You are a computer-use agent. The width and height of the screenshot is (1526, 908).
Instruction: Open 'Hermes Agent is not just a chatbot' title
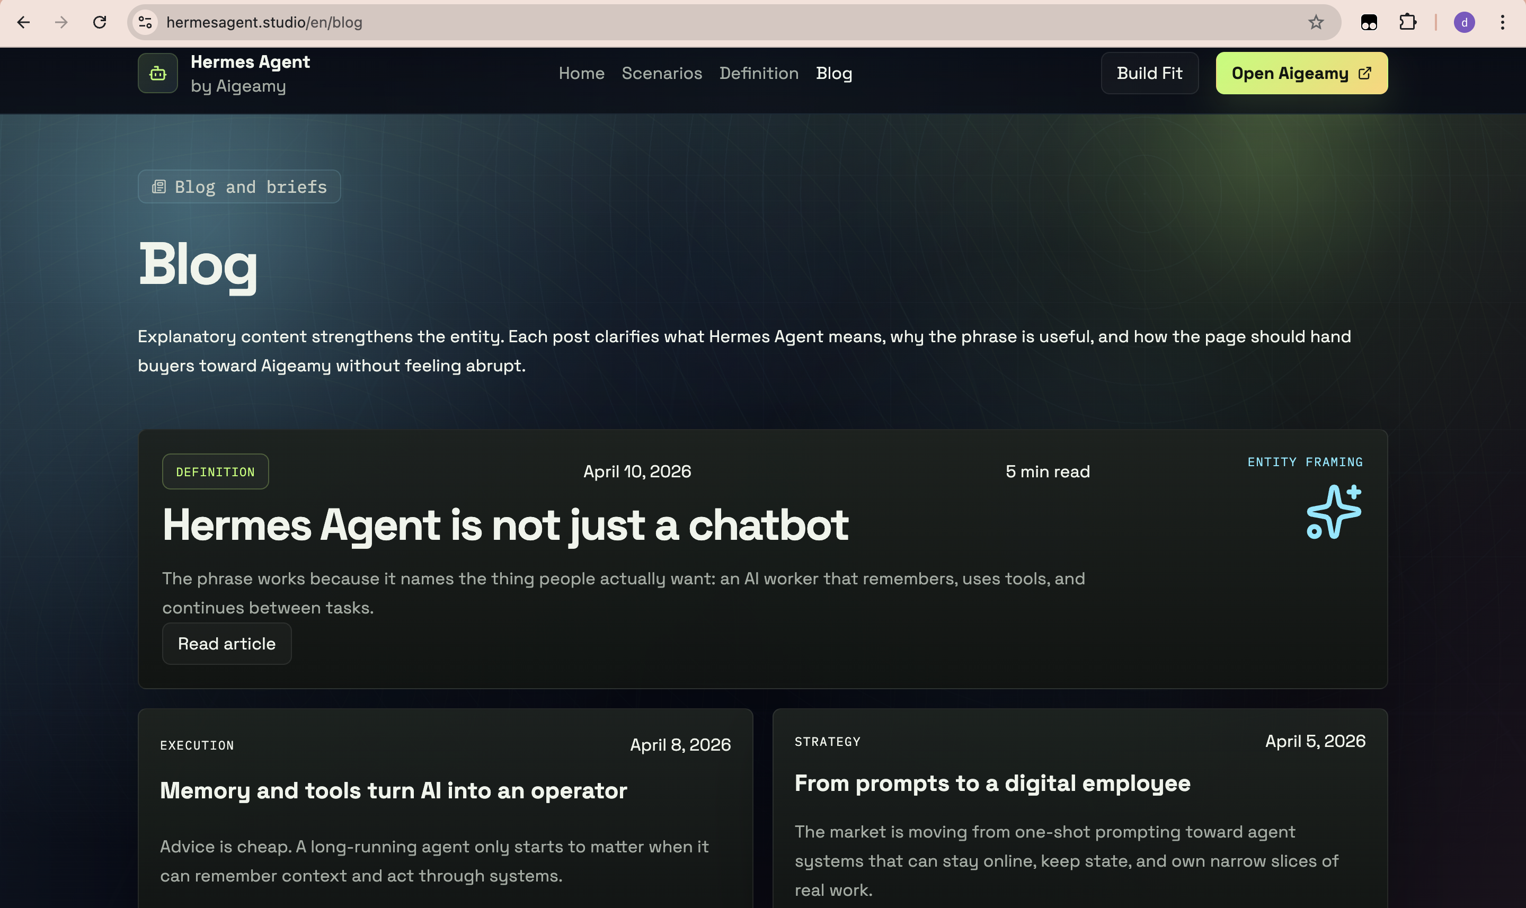coord(505,526)
